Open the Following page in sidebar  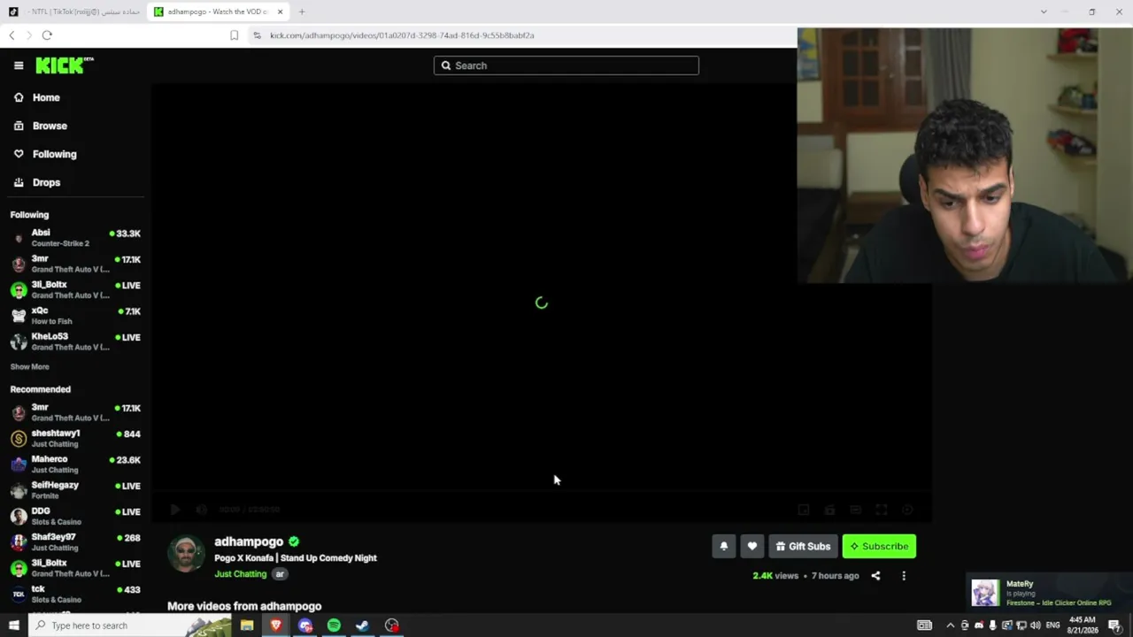pos(45,154)
